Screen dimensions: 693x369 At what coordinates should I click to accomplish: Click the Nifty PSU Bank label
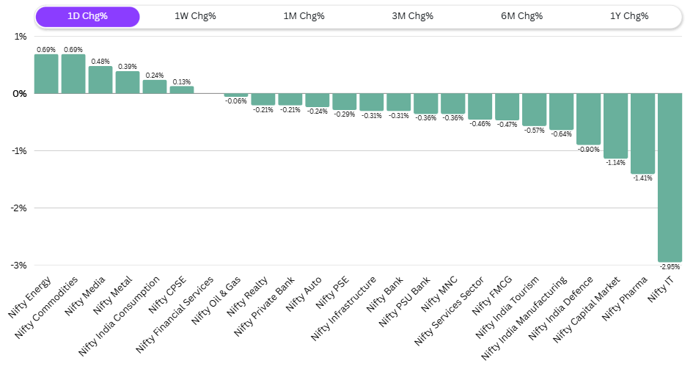coord(404,302)
